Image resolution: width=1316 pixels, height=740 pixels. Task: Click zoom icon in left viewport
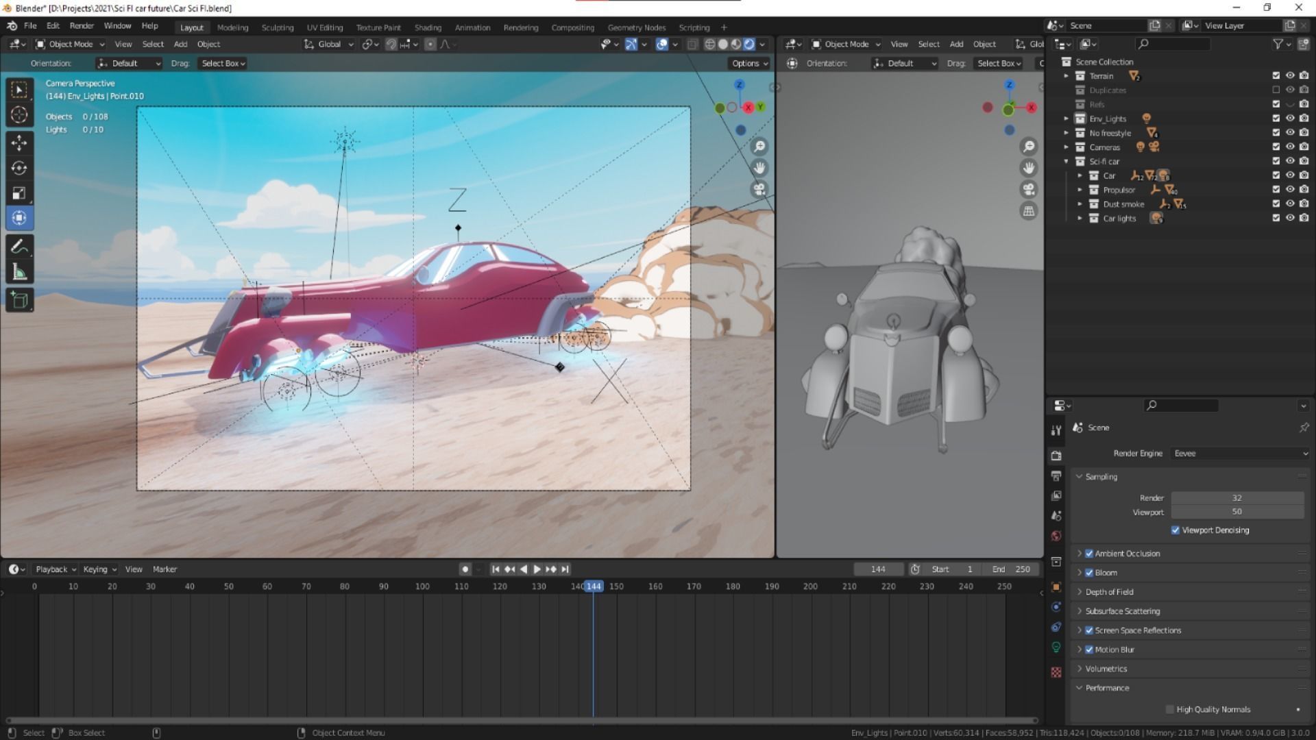tap(759, 147)
